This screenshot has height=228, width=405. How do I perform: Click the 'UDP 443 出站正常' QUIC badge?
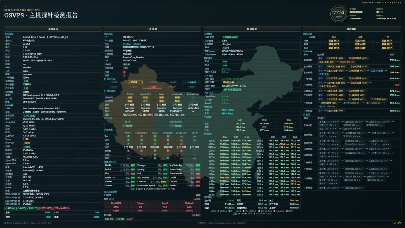(x=232, y=89)
